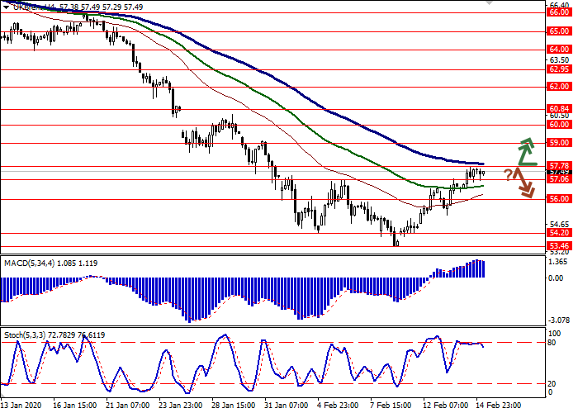Click the chart symbol dropdown triangle
The width and height of the screenshot is (578, 413).
pos(4,6)
